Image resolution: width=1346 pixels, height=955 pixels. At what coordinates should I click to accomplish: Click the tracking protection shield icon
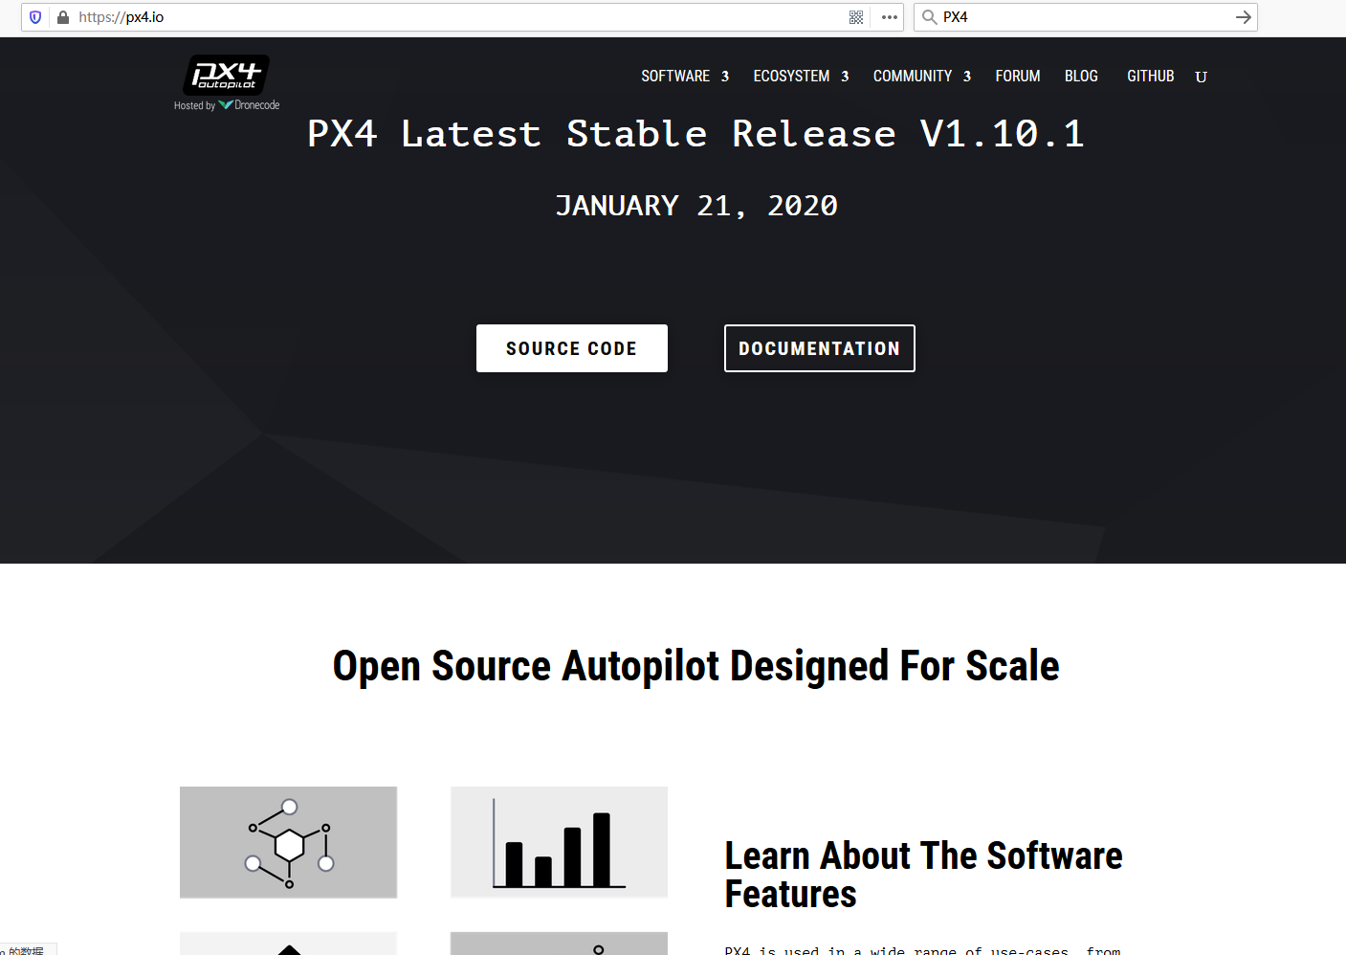coord(35,17)
